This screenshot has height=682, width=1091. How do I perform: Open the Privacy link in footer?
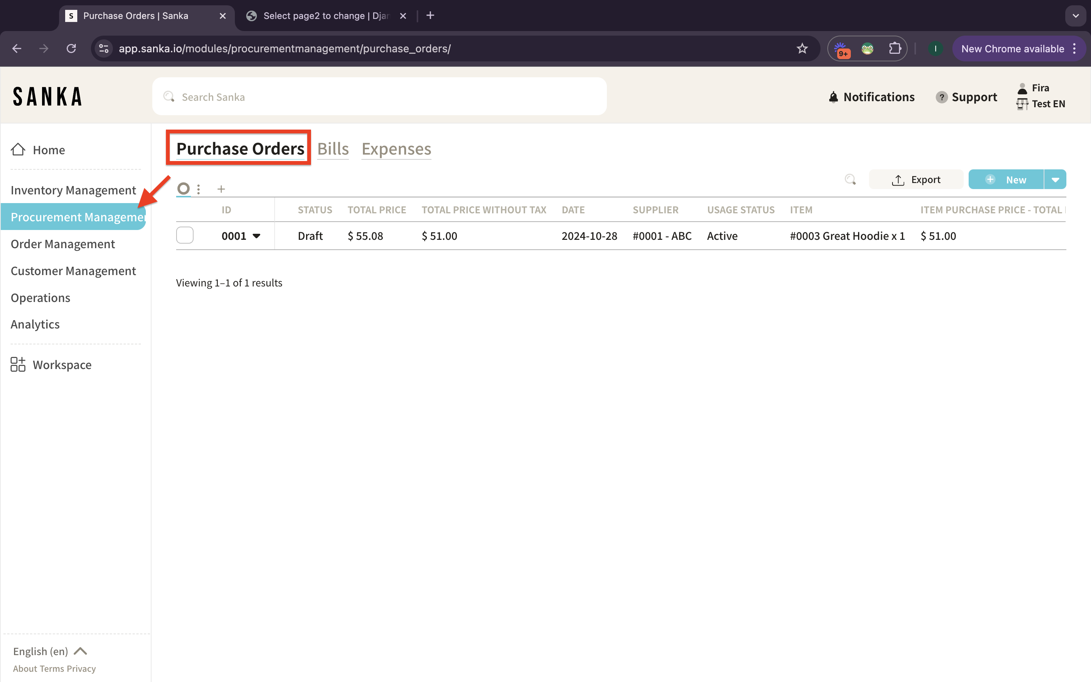pos(81,668)
